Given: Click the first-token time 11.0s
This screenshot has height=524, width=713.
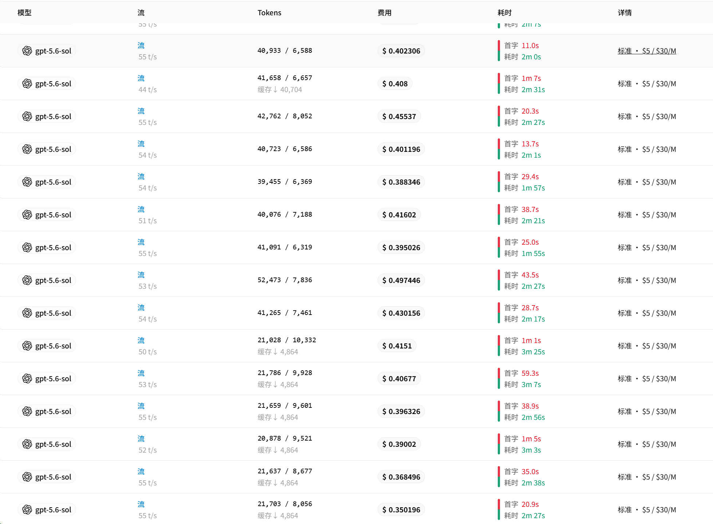Looking at the screenshot, I should tap(530, 46).
